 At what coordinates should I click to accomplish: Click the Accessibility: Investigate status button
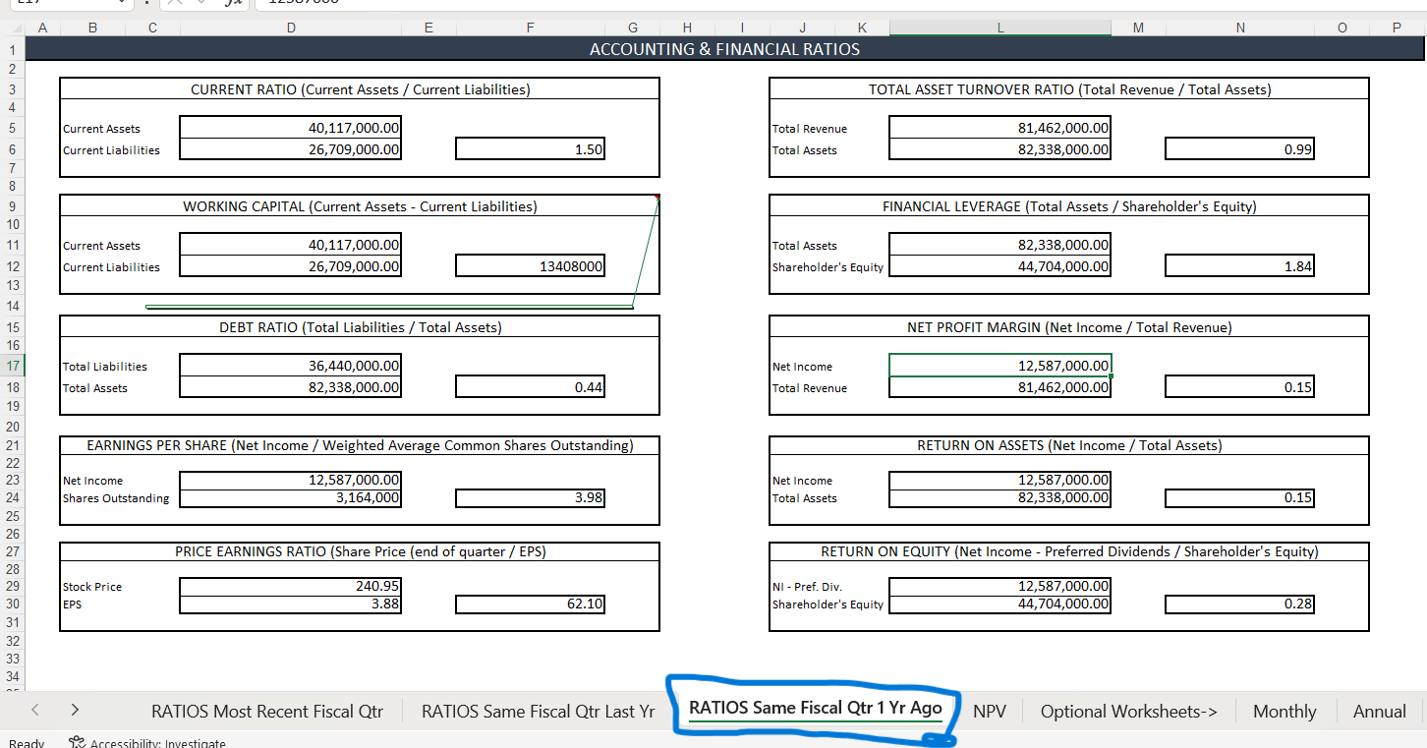(147, 742)
